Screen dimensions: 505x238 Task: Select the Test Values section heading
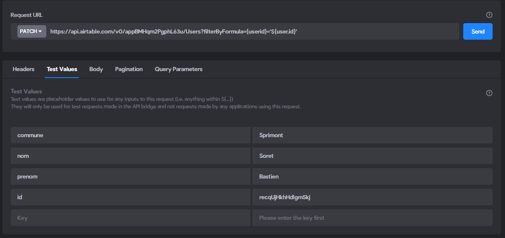point(26,91)
